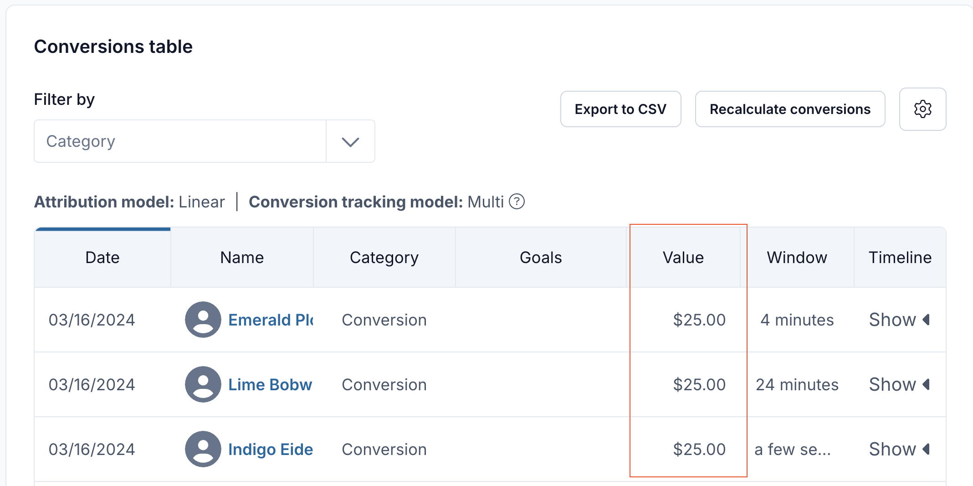
Task: Show timeline for Lime Bobw's conversion
Action: click(899, 385)
